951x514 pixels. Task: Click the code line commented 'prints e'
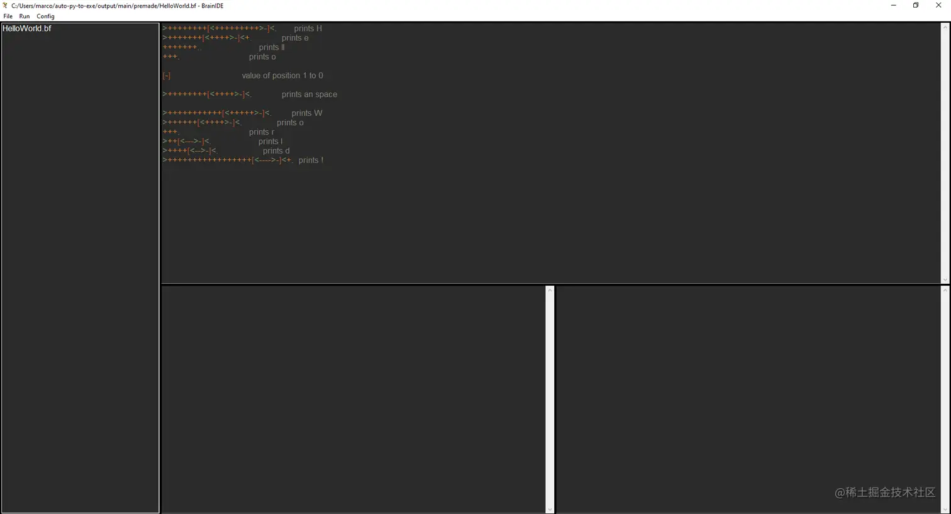(235, 38)
